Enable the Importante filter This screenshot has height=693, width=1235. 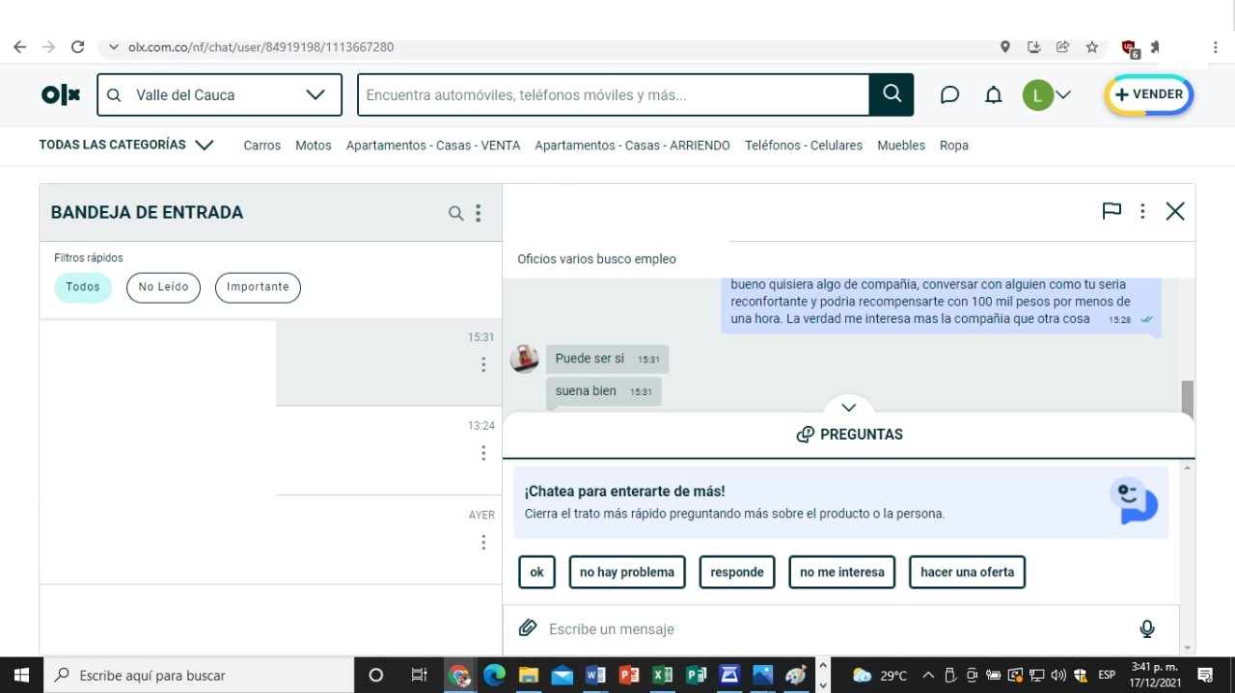258,287
